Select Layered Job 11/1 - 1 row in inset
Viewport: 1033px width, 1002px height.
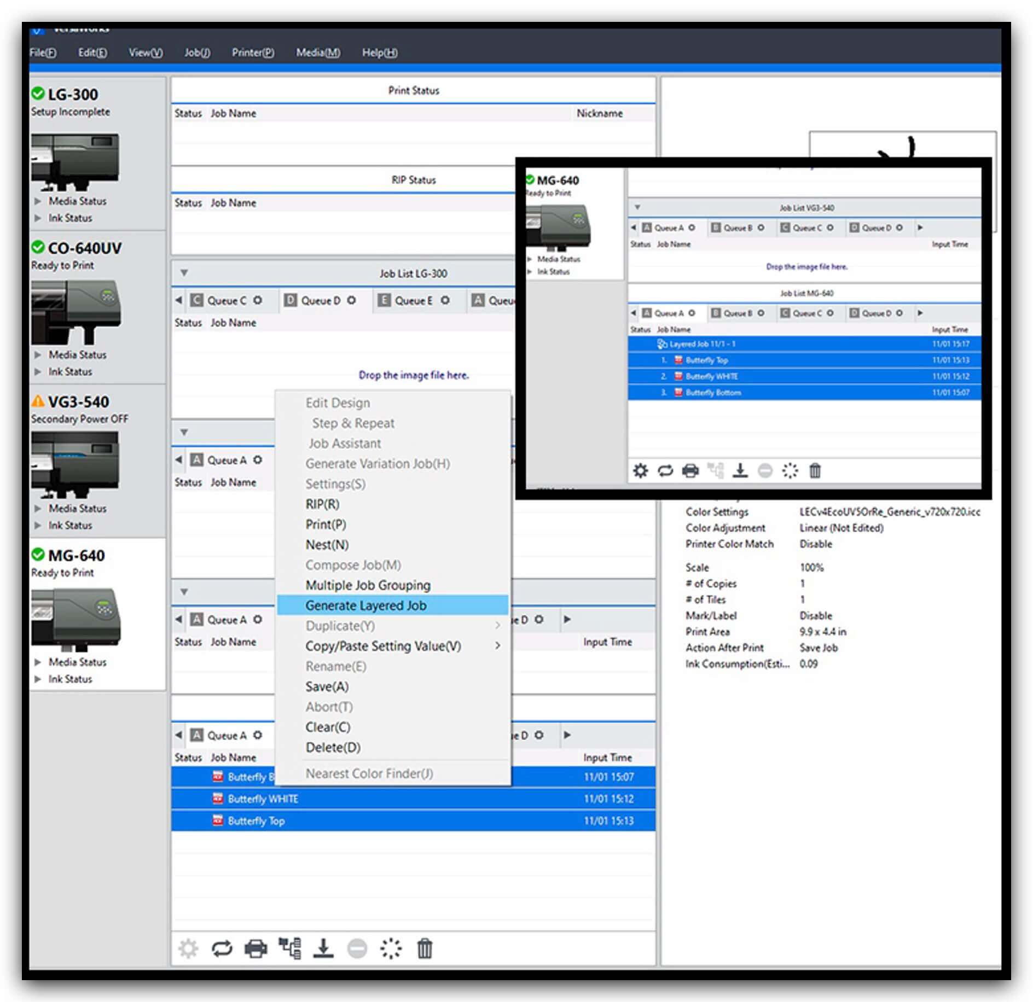point(804,344)
